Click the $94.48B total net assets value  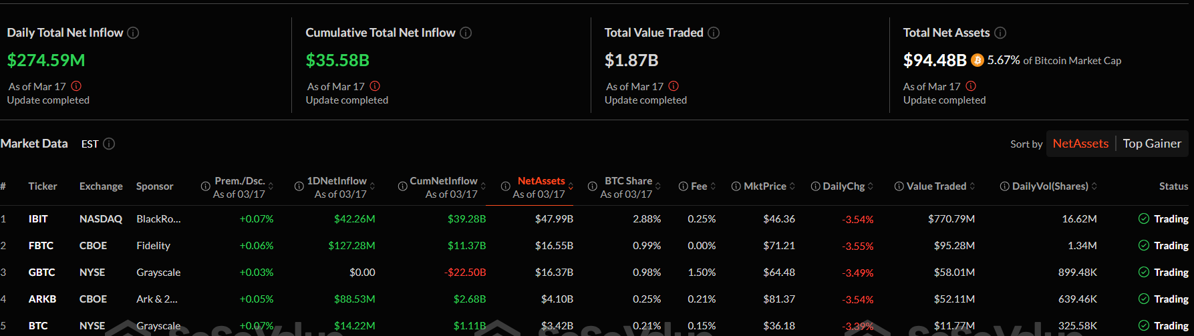coord(935,60)
